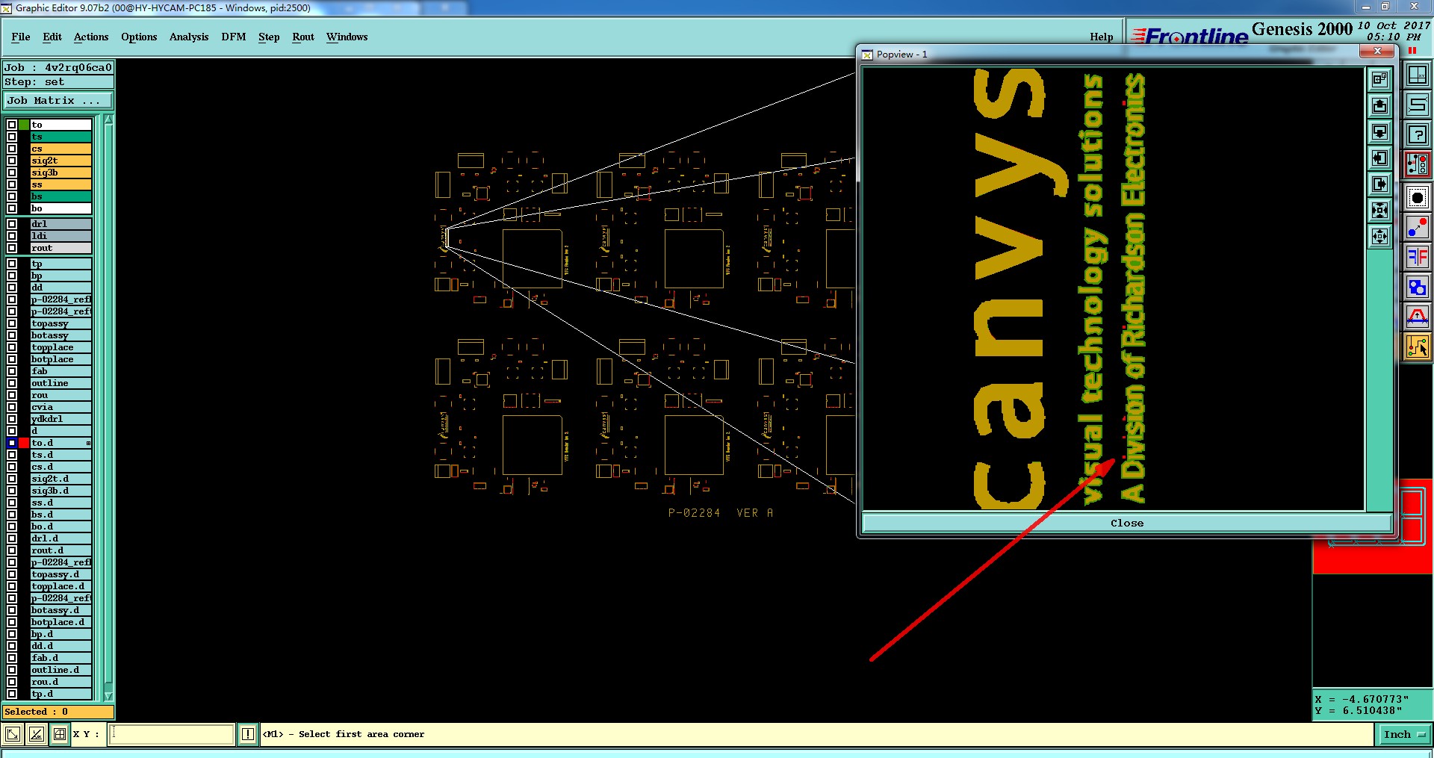
Task: Open the Options menu
Action: pos(139,37)
